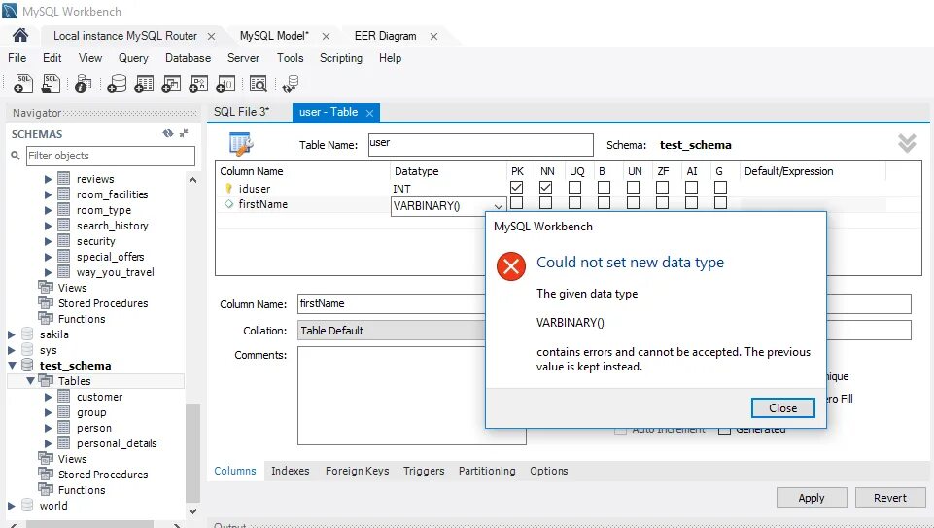The image size is (934, 528).
Task: Refresh the SCHEMAS list icon
Action: coord(168,133)
